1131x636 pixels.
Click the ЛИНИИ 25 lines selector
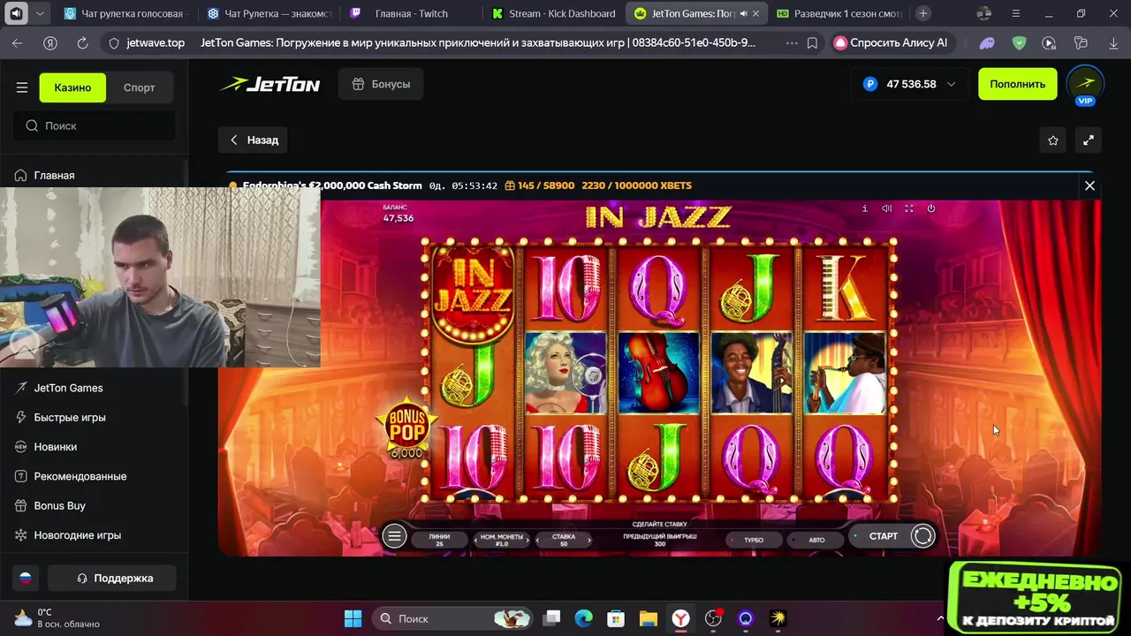(439, 540)
